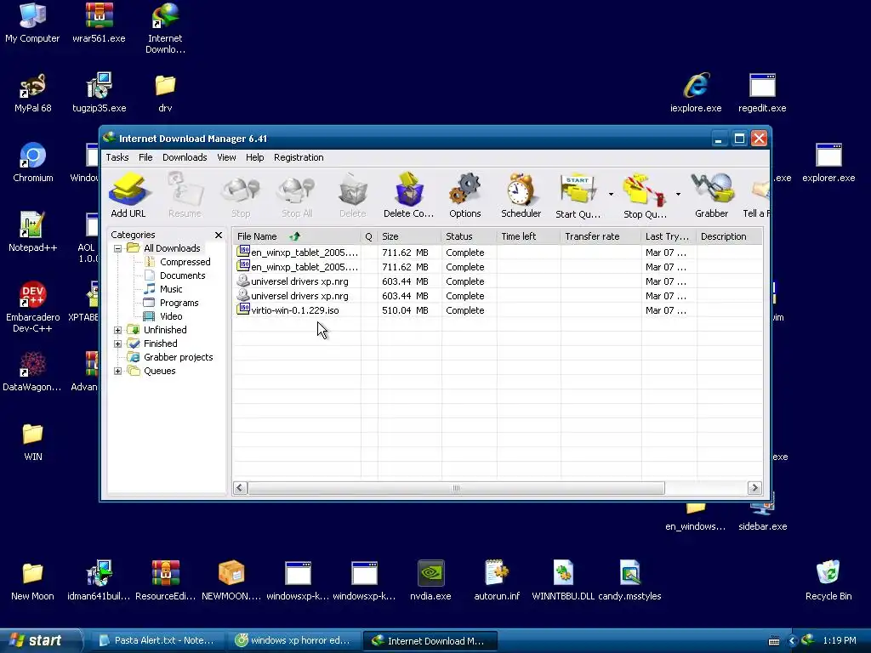The height and width of the screenshot is (653, 871).
Task: Sort by File Name column header
Action: 296,236
